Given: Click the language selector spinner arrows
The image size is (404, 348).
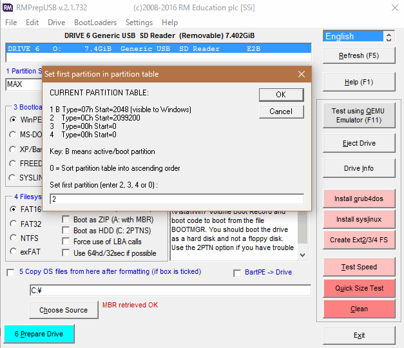Looking at the screenshot, I should [x=389, y=36].
